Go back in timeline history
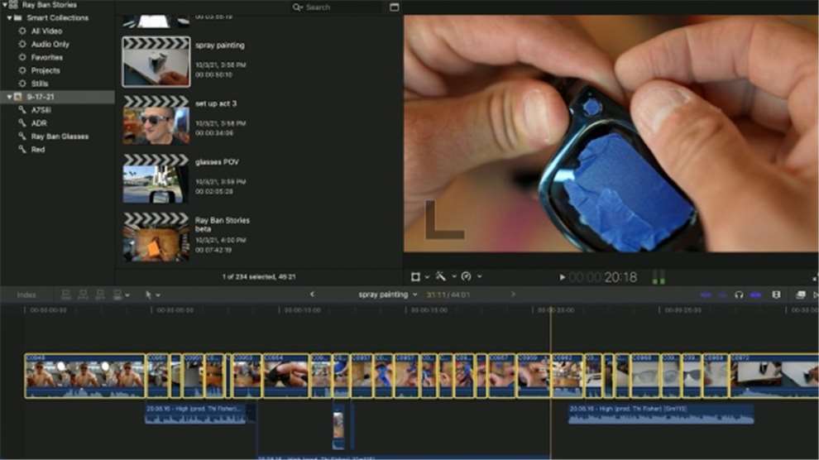 pyautogui.click(x=312, y=295)
